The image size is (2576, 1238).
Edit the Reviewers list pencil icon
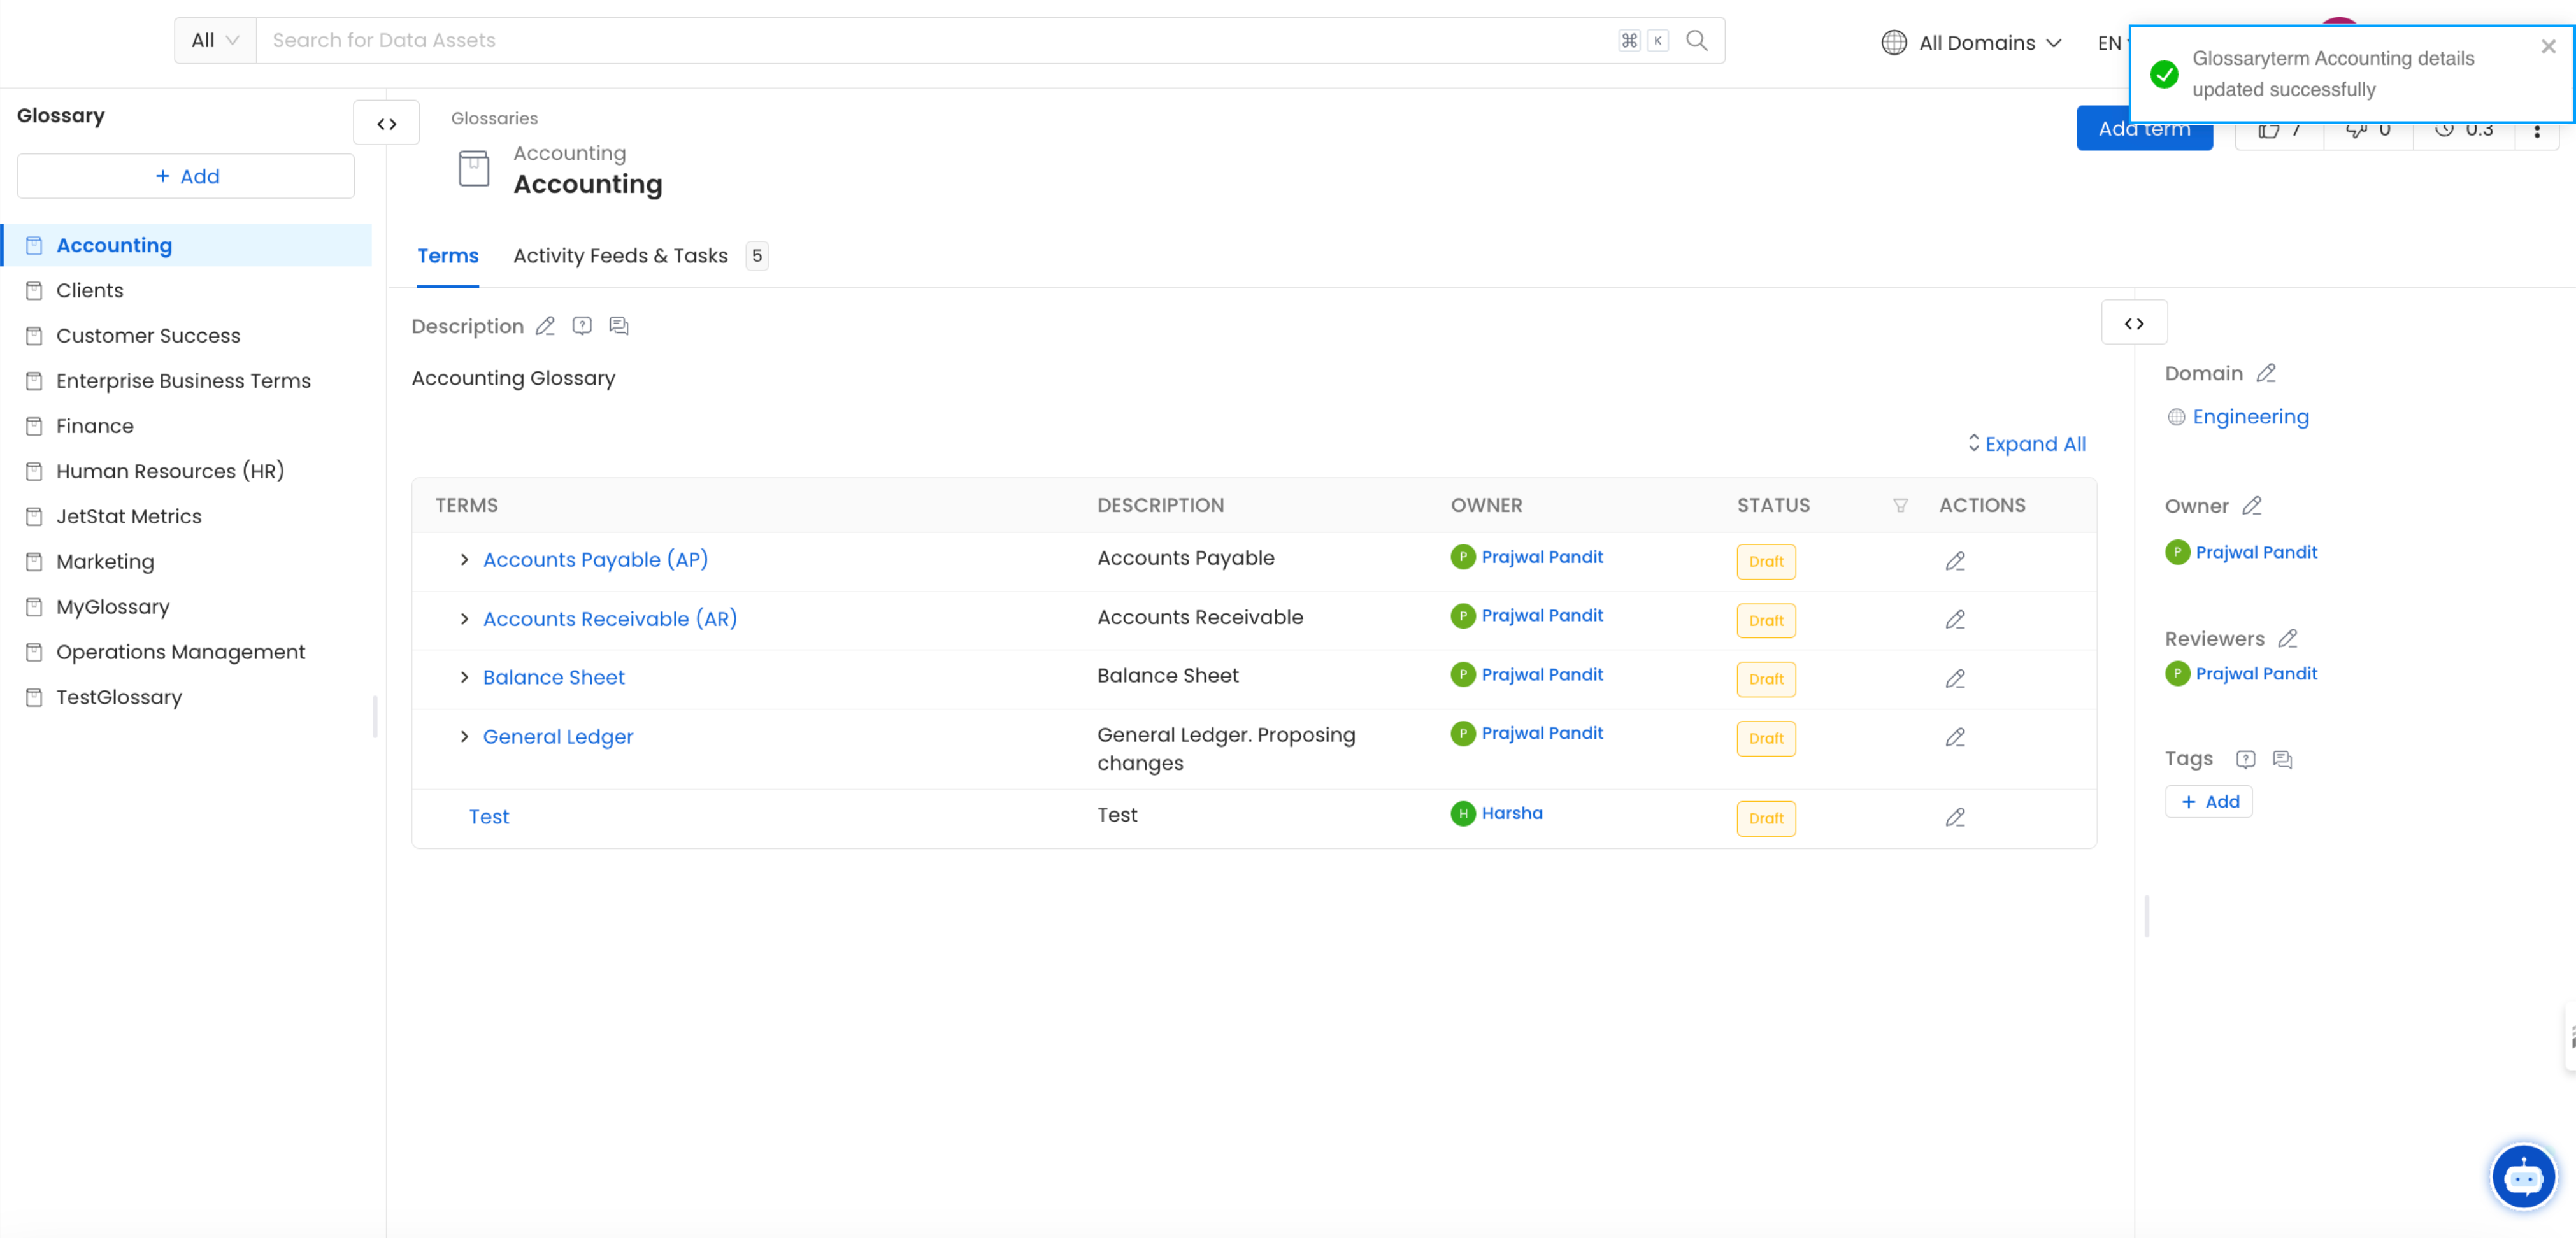(x=2288, y=638)
